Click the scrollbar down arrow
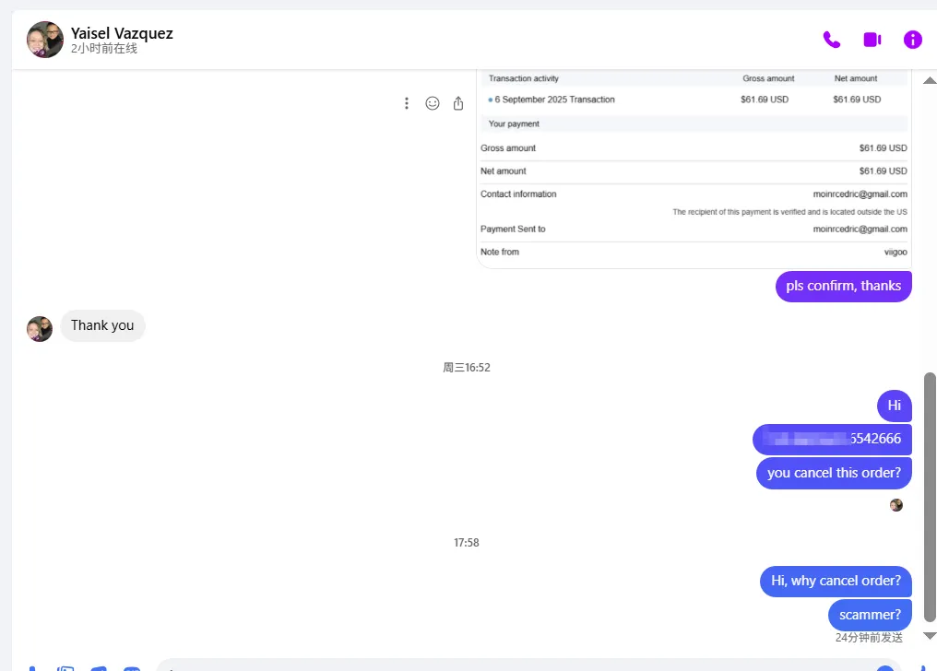This screenshot has width=937, height=671. click(x=930, y=636)
